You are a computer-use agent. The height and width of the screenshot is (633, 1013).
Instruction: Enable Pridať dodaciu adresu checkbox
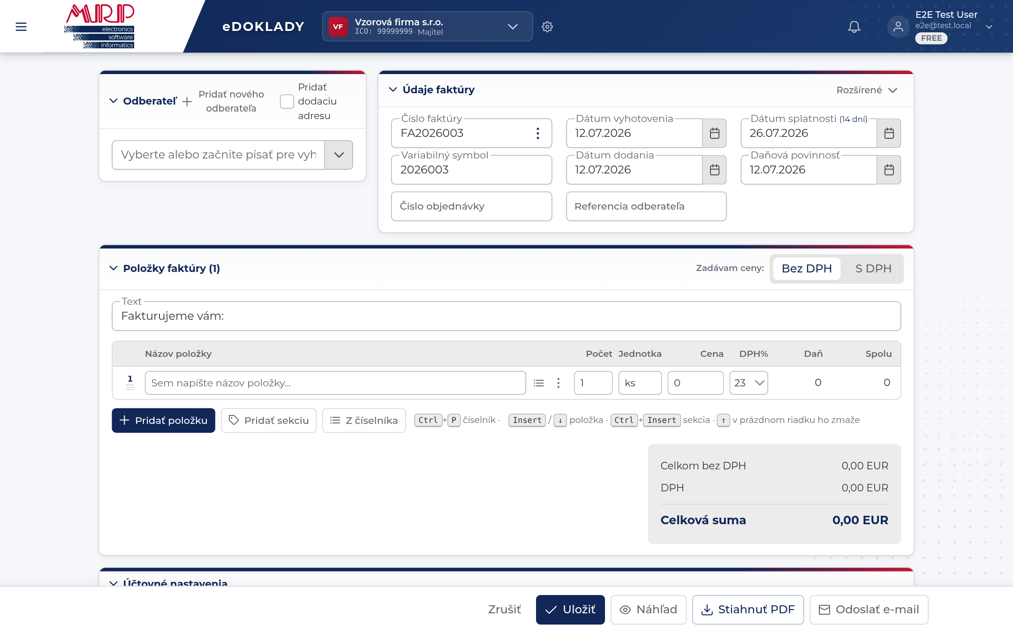point(287,101)
